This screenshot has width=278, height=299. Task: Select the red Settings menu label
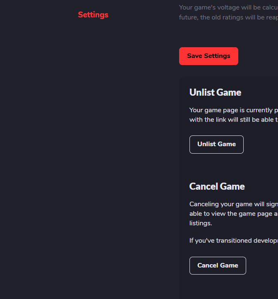pos(93,15)
